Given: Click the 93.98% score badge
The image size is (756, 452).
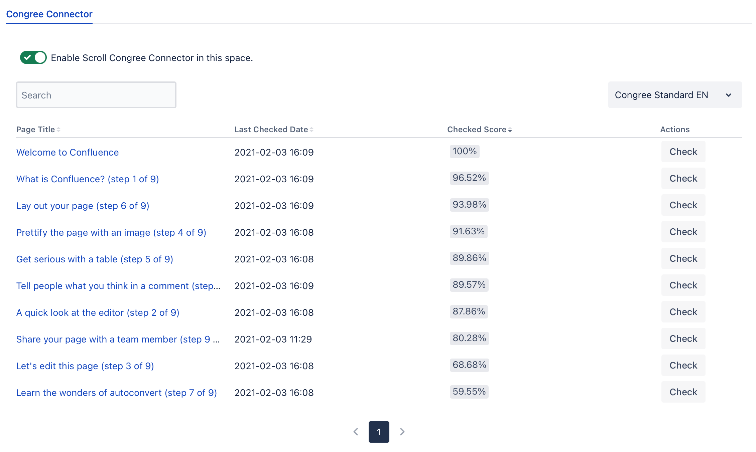Looking at the screenshot, I should pos(469,205).
